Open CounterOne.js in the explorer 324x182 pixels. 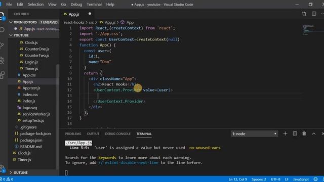click(x=37, y=49)
